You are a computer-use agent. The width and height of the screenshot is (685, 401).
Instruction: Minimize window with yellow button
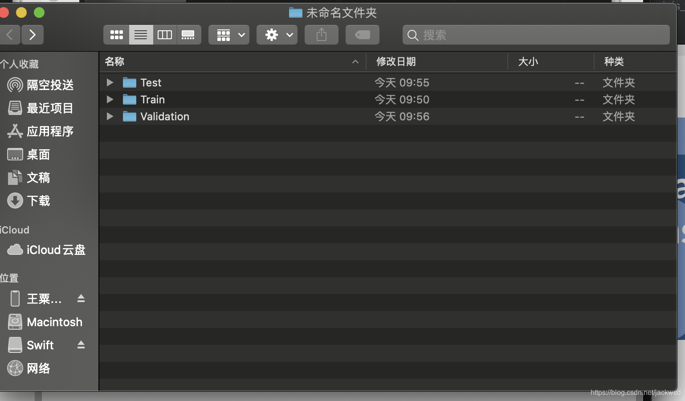pos(21,12)
